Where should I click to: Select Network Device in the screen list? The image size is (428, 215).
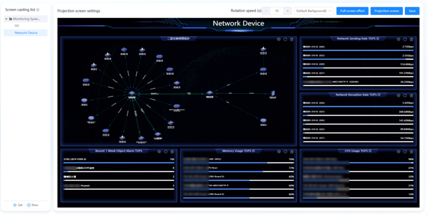pyautogui.click(x=26, y=33)
